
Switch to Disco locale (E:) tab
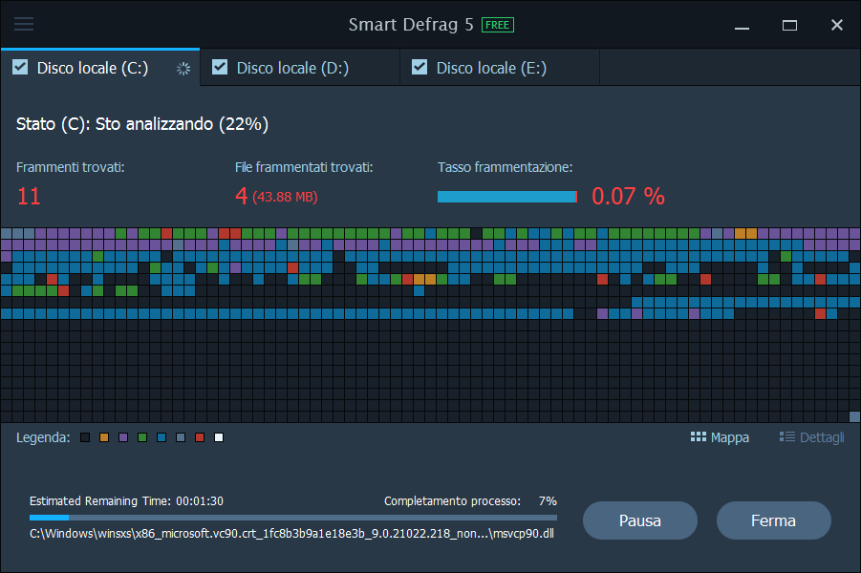tap(492, 68)
